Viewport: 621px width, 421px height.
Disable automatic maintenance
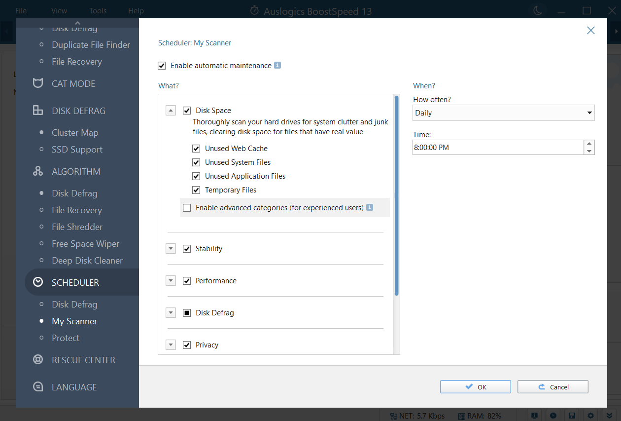(162, 65)
